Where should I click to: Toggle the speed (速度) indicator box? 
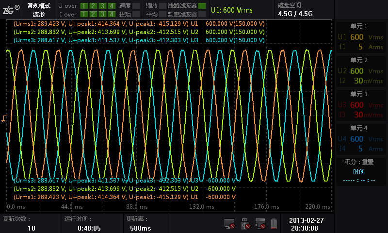click(x=136, y=6)
